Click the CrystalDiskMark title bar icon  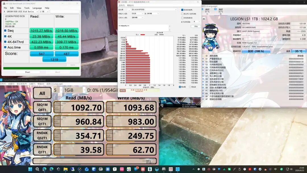(x=1, y=80)
